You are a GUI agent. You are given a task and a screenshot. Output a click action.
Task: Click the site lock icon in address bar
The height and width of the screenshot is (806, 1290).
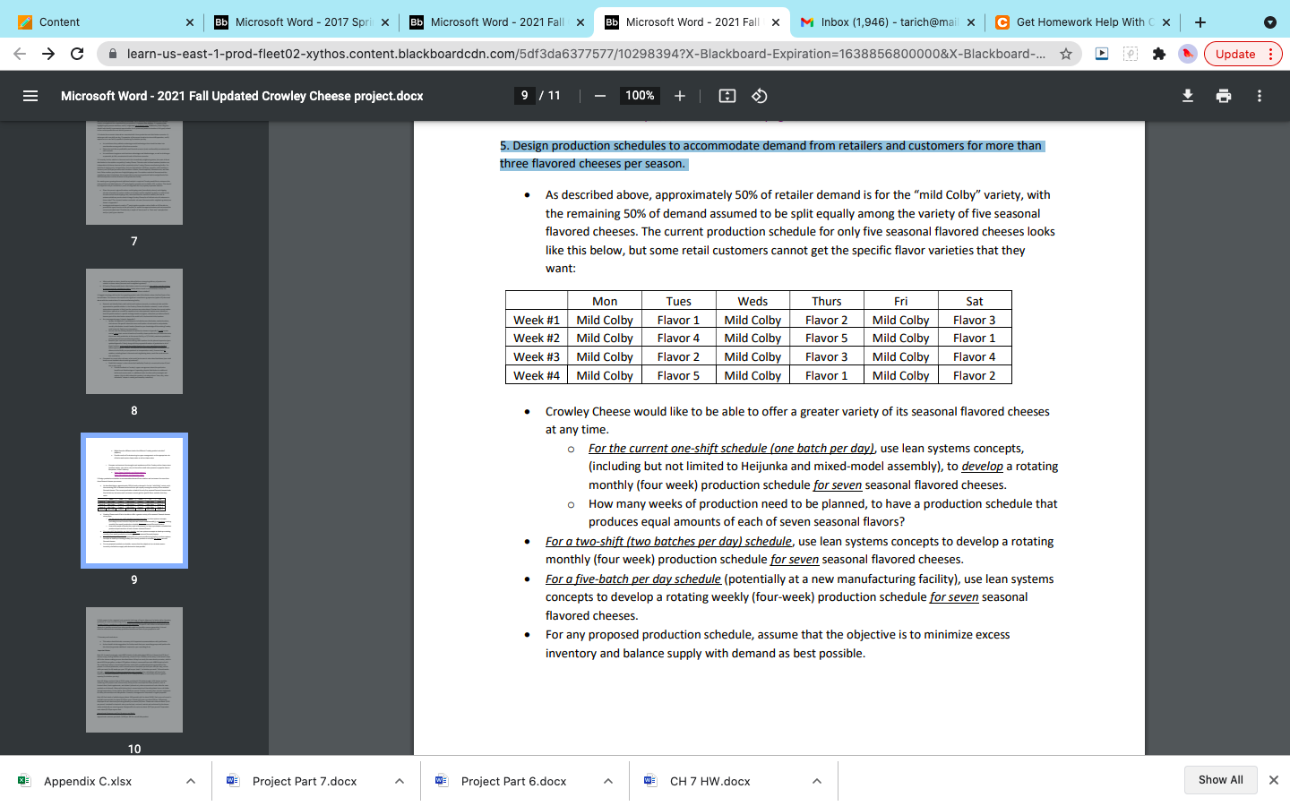[x=112, y=54]
